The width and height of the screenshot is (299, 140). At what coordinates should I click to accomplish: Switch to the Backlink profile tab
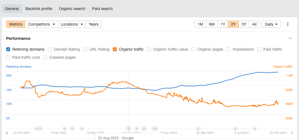point(39,9)
